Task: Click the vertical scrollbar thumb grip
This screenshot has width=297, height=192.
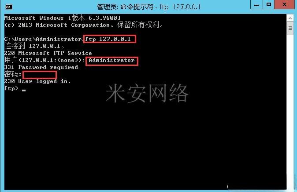Action: coord(290,28)
